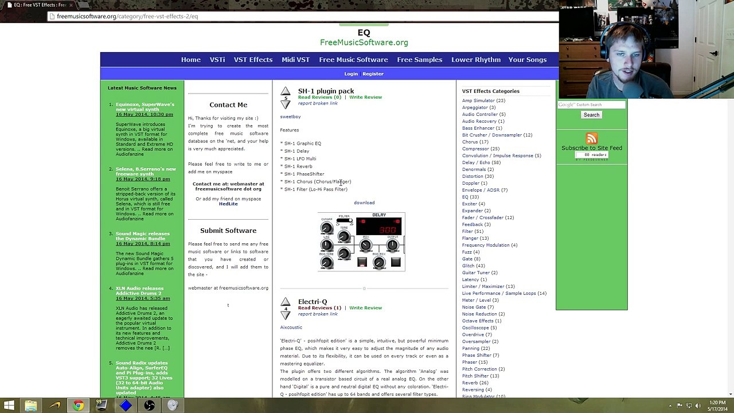Click the Google Custom Search box
This screenshot has height=413, width=734.
[591, 104]
